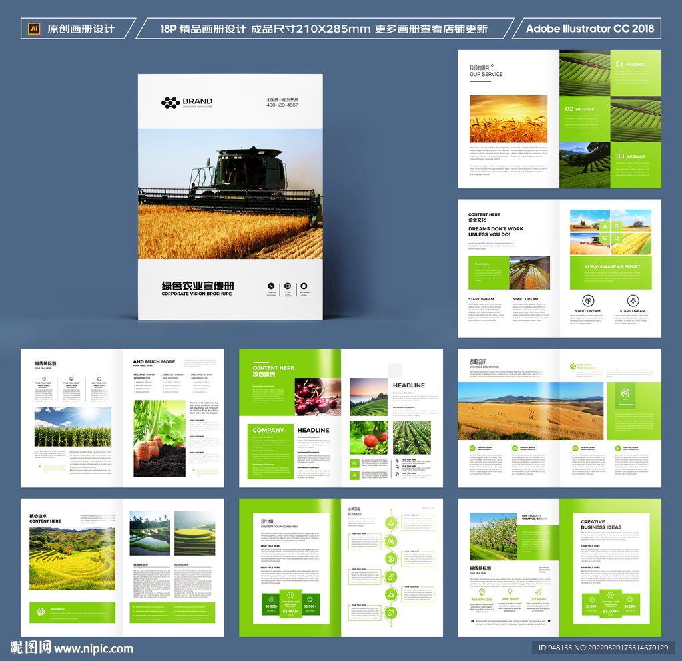682x661 pixels.
Task: Select the blossoming orchard photo
Action: tap(494, 537)
